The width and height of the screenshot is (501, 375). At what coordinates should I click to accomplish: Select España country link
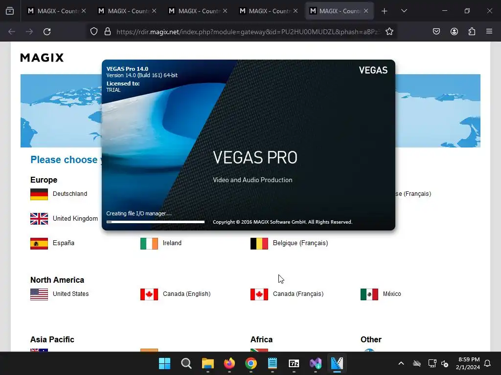coord(63,243)
